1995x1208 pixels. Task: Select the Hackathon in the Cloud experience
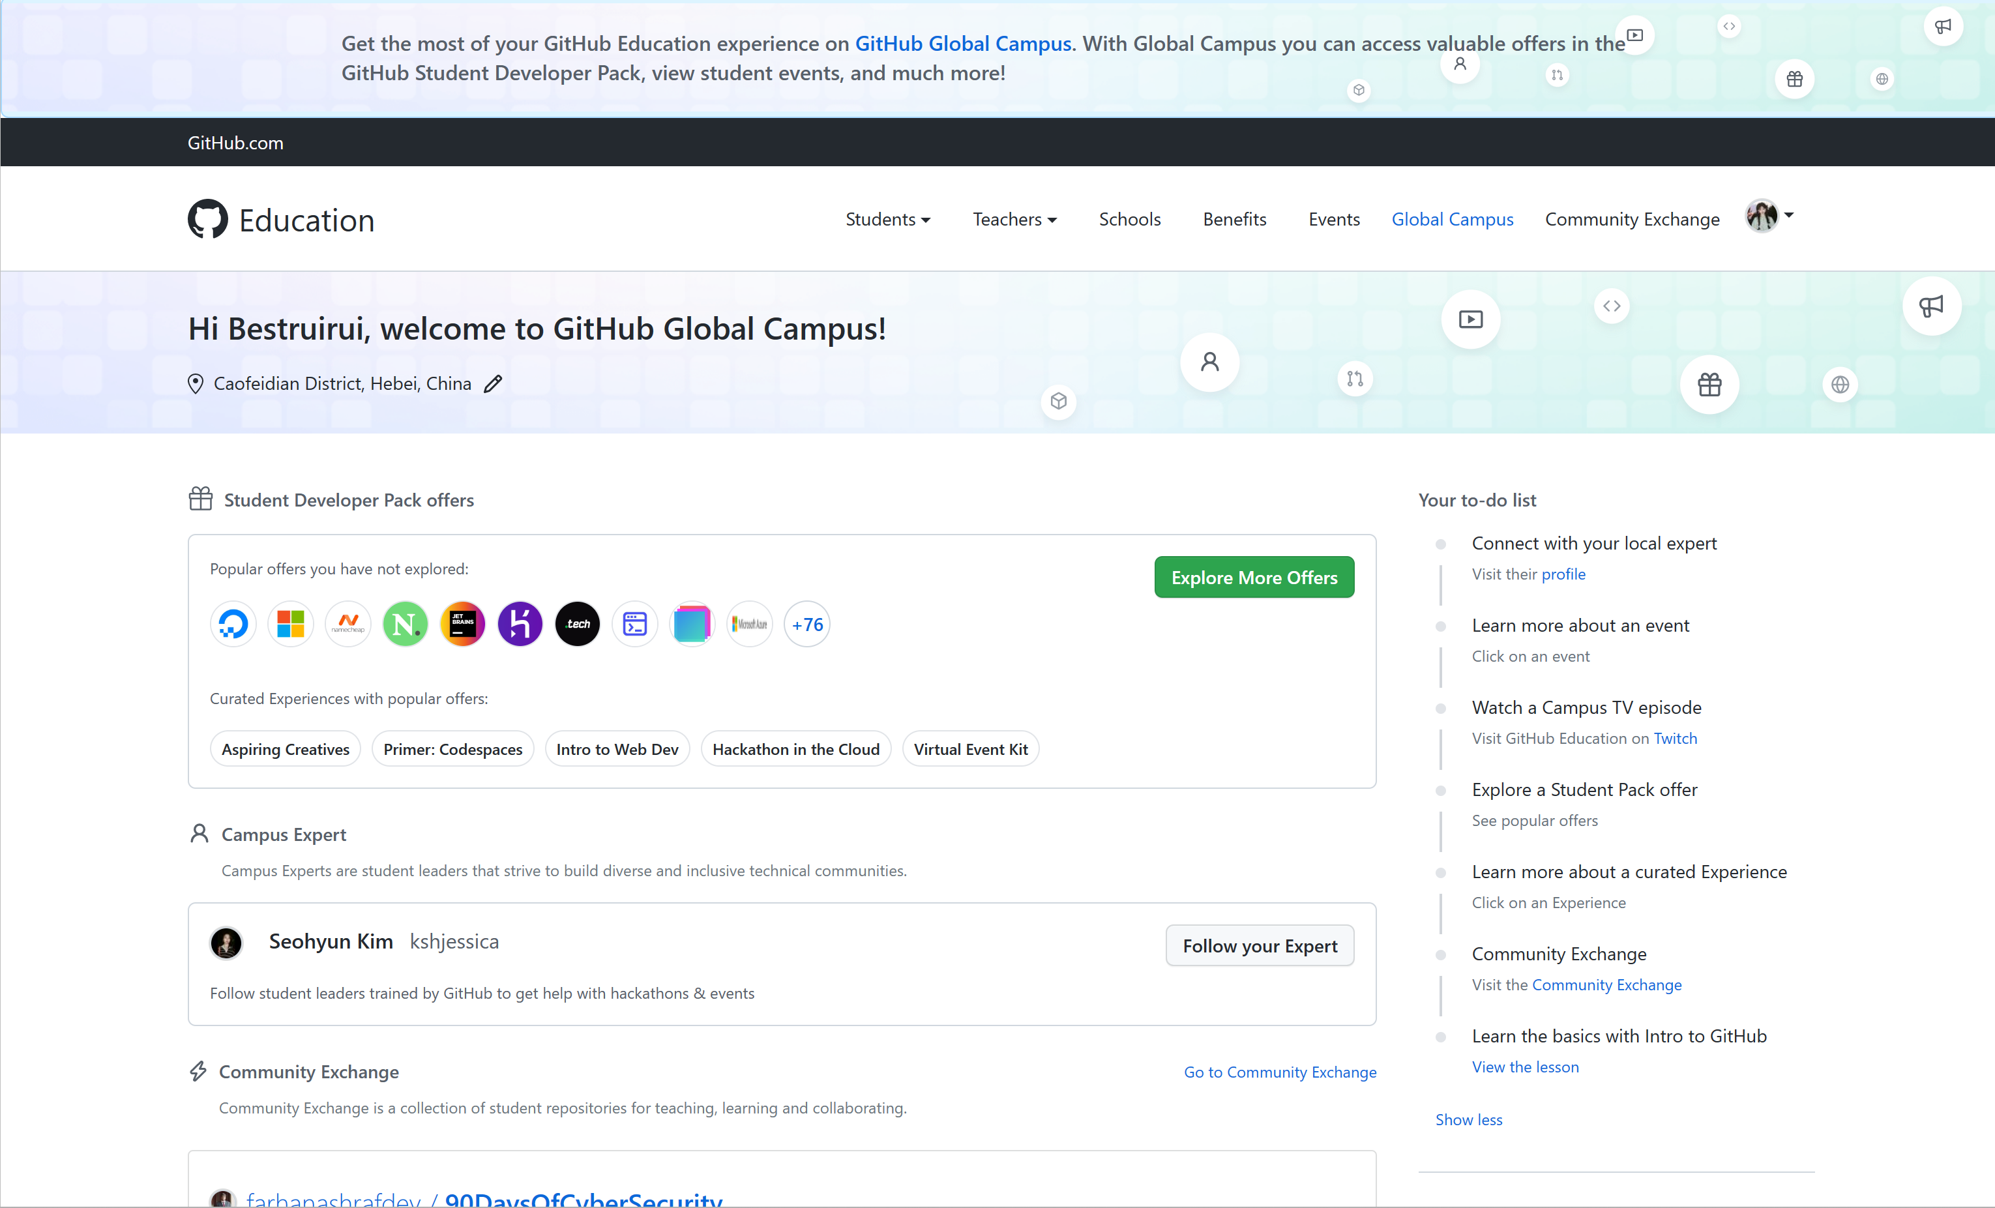(795, 749)
